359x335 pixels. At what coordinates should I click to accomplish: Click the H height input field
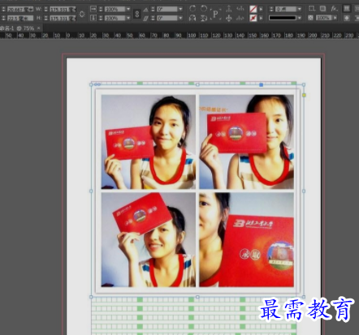click(63, 19)
